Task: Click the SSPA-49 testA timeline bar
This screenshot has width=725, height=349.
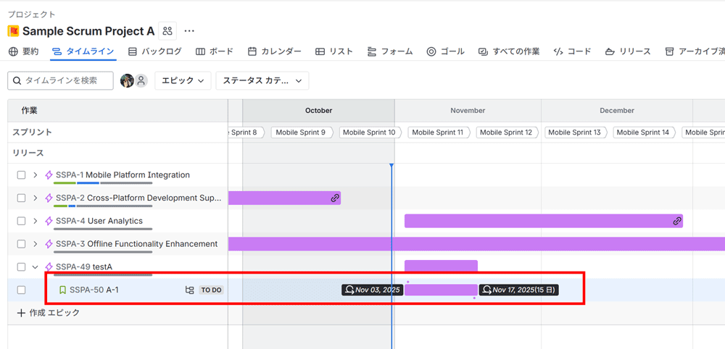Action: (x=441, y=267)
